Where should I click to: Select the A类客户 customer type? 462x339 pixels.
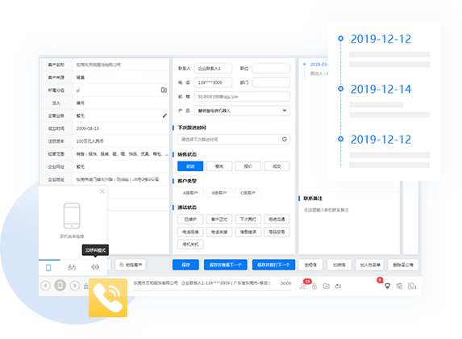pyautogui.click(x=190, y=193)
